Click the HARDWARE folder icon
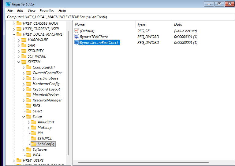Screen dimensions: 235x166 pos(24,40)
